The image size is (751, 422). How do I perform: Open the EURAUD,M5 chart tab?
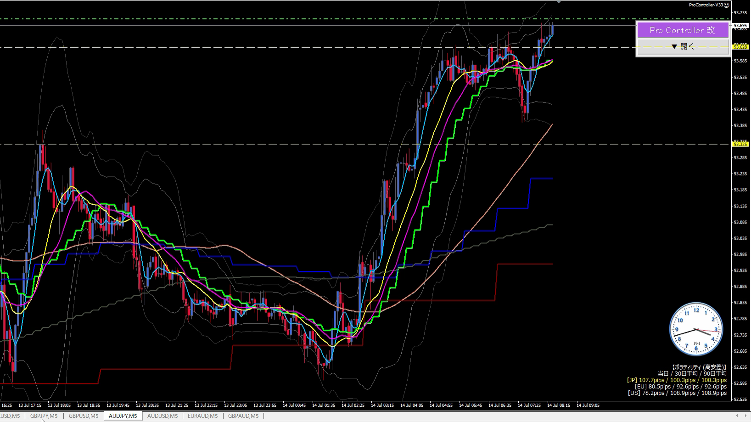pyautogui.click(x=202, y=416)
